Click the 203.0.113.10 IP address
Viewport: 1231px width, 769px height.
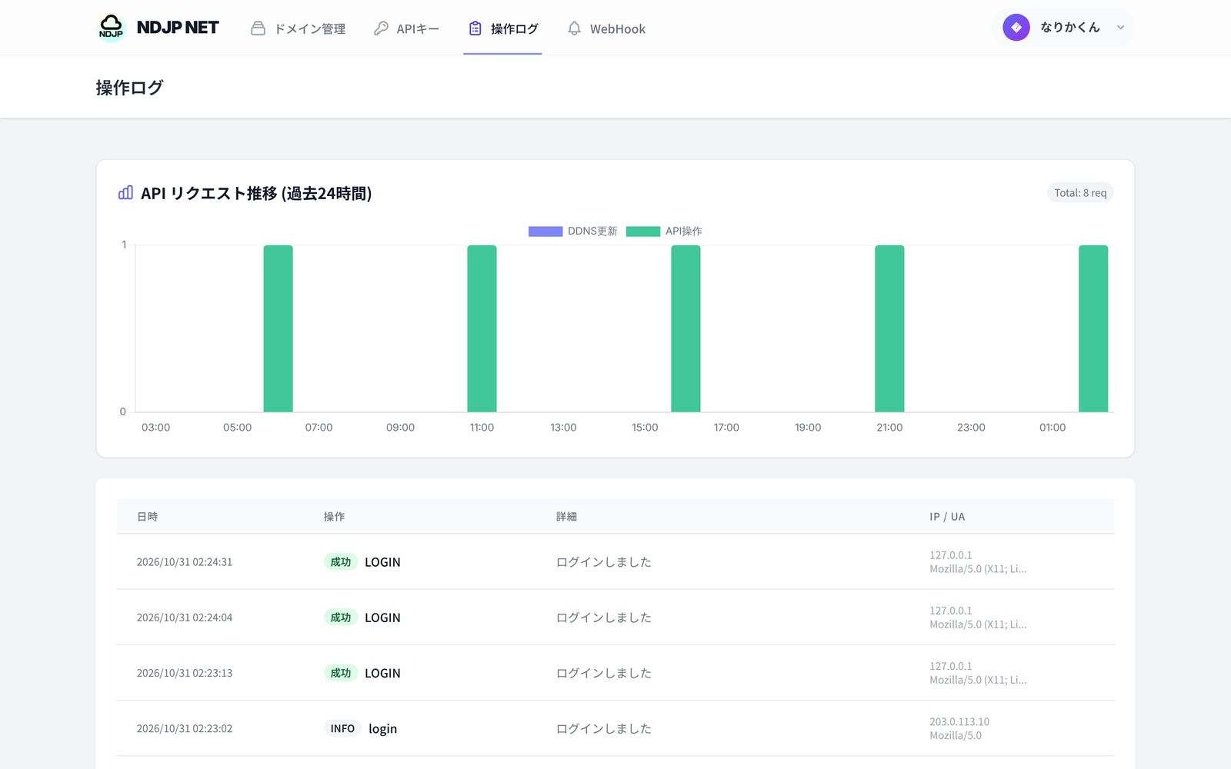pyautogui.click(x=959, y=721)
